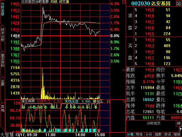
Task: Click buy level 5 price 1410
Action: coord(150,64)
